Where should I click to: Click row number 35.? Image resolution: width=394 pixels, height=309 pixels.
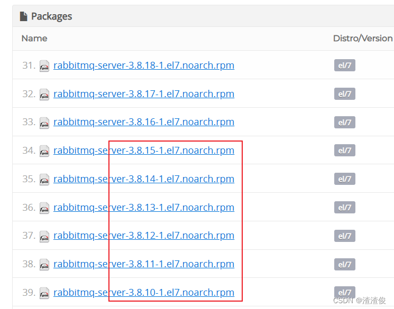29,179
